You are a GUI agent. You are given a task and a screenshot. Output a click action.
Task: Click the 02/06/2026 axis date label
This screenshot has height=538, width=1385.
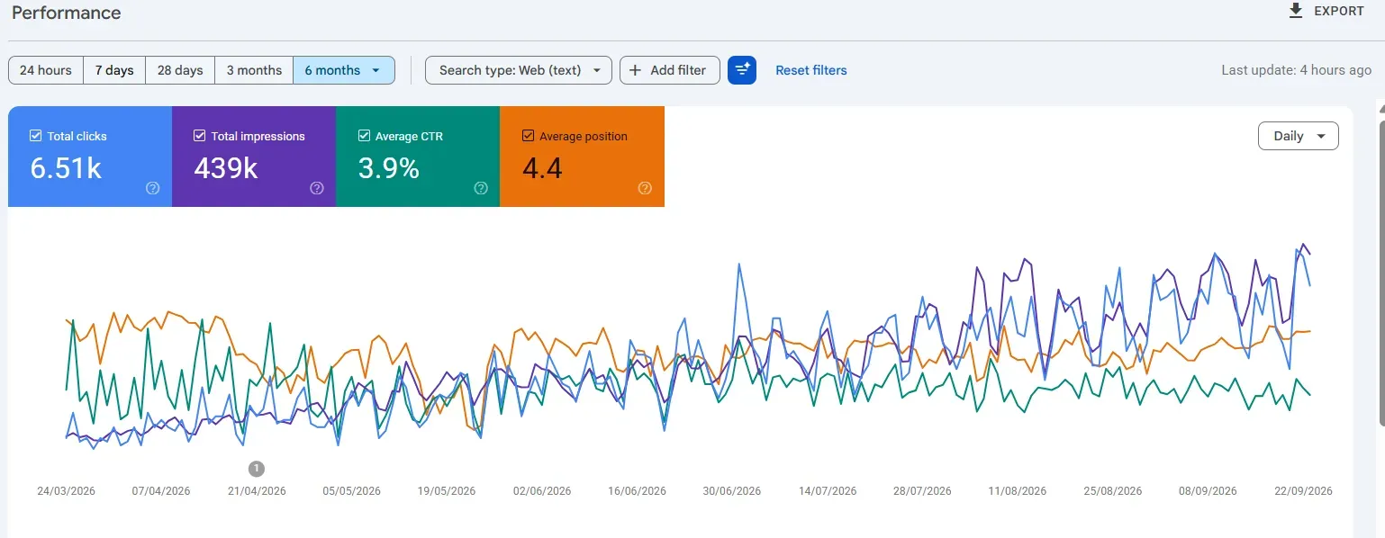[x=542, y=491]
